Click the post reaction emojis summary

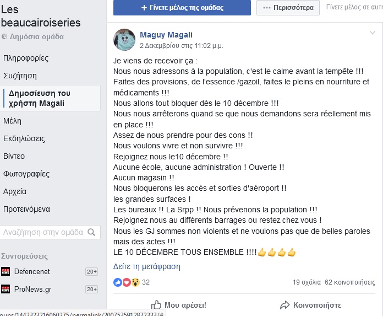[x=125, y=282]
